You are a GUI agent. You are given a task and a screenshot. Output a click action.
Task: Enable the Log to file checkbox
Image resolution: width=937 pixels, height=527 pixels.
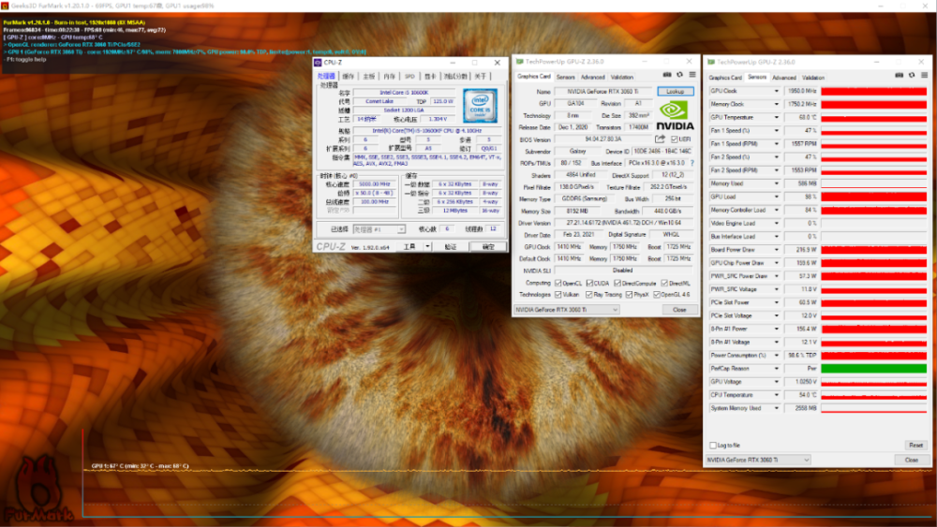tap(713, 446)
